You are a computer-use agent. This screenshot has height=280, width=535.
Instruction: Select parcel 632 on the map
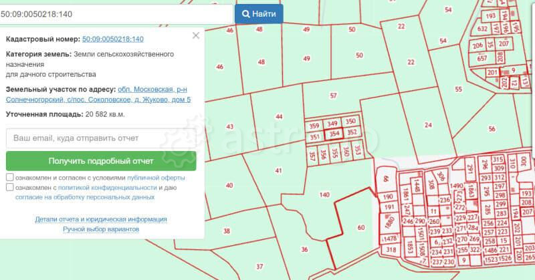tap(482, 29)
